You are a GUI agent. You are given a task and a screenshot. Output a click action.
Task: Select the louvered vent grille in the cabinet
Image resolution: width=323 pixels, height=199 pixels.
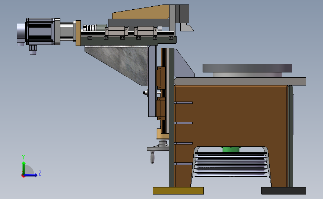231,165
